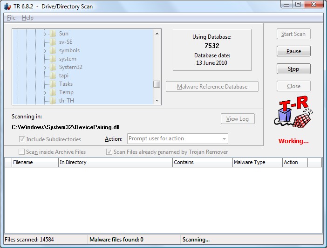Screen dimensions: 327x248
Task: Click the th-TH folder icon
Action: tap(53, 100)
